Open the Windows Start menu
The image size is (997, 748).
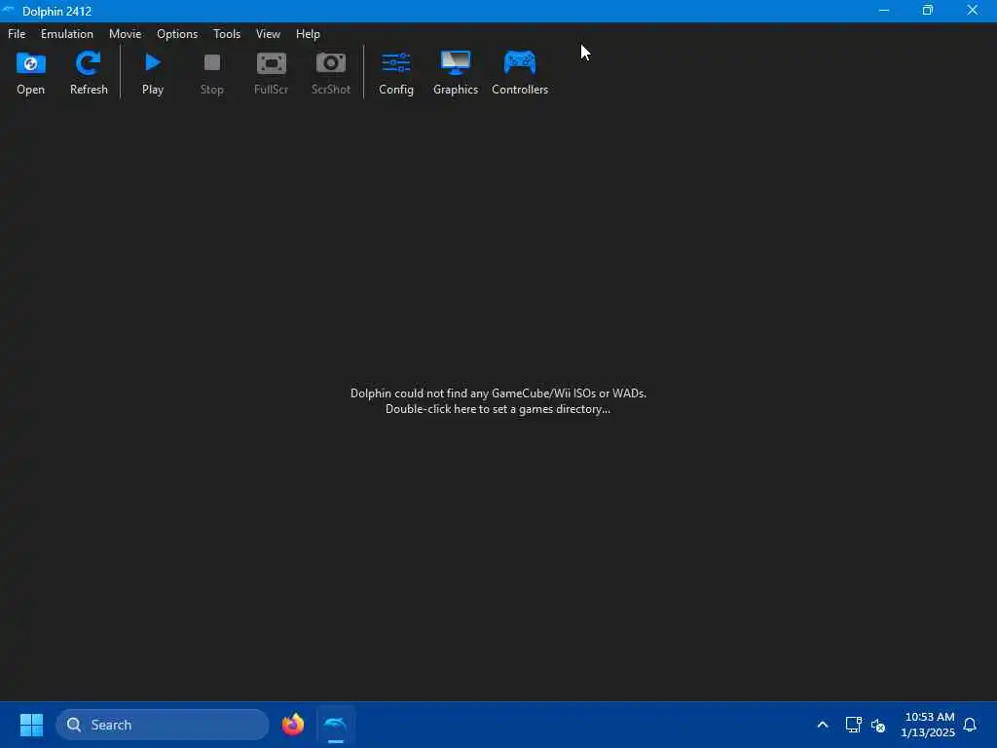(x=31, y=725)
